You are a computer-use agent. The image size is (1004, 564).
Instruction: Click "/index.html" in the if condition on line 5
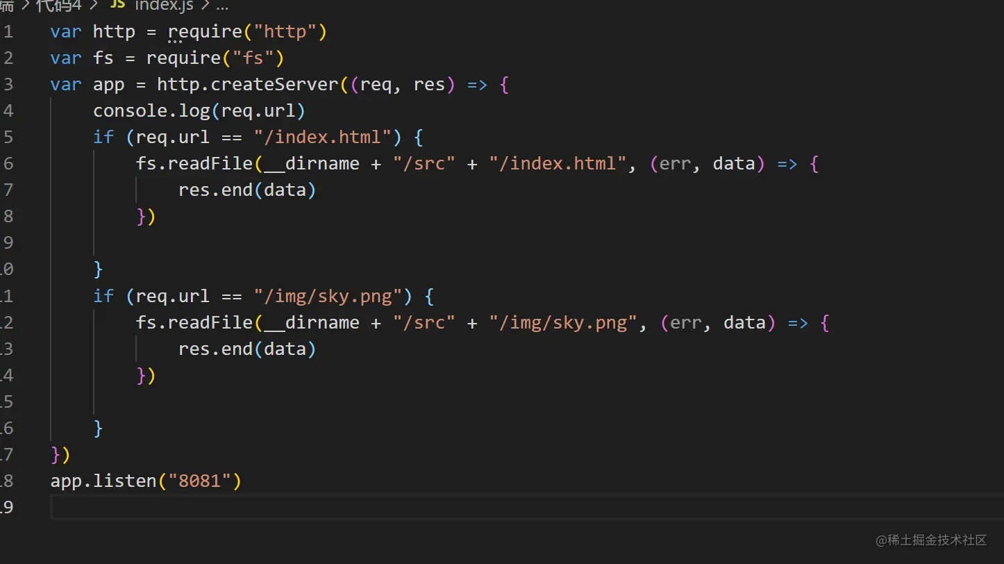(323, 138)
